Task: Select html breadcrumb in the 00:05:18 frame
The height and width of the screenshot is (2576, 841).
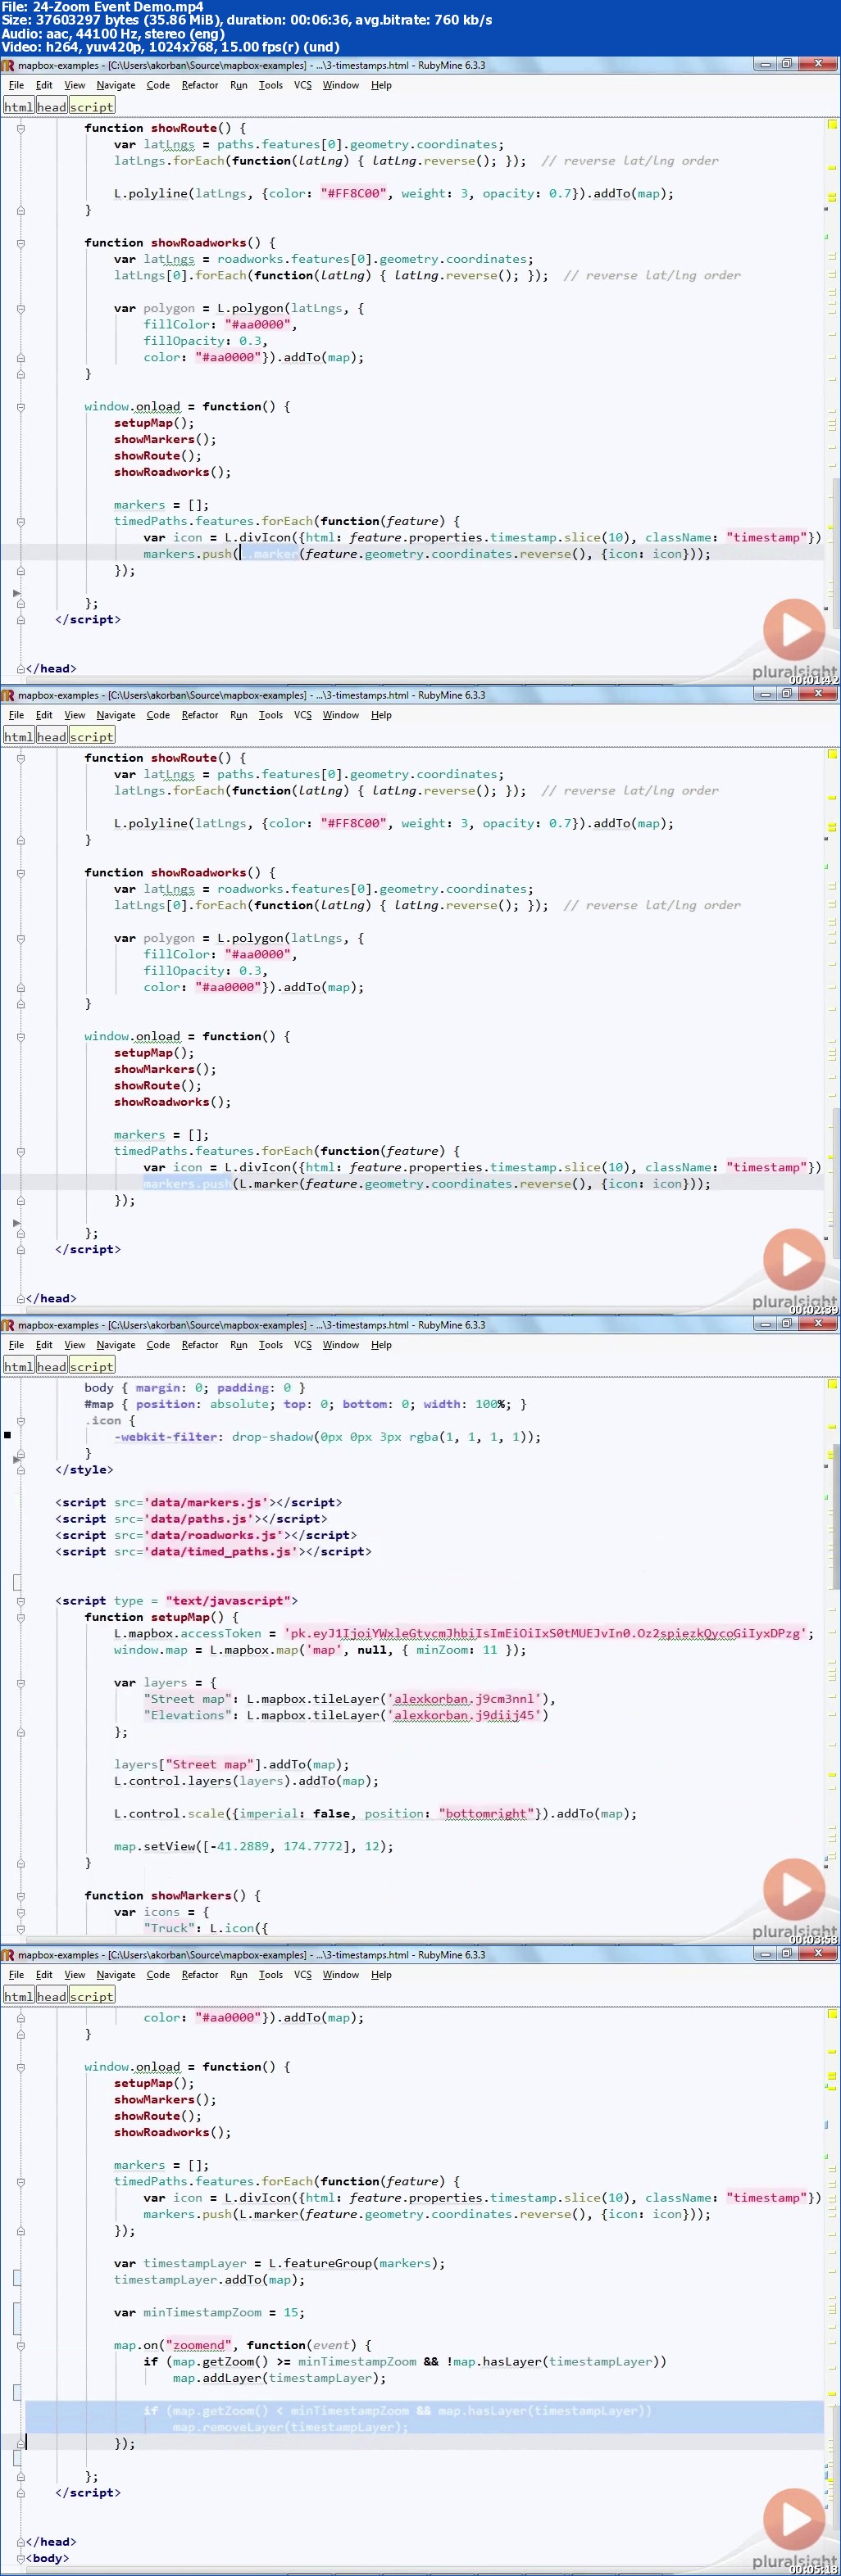Action: tap(18, 1997)
